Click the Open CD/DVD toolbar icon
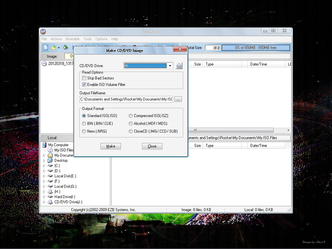The width and height of the screenshot is (332, 249). coord(65,48)
